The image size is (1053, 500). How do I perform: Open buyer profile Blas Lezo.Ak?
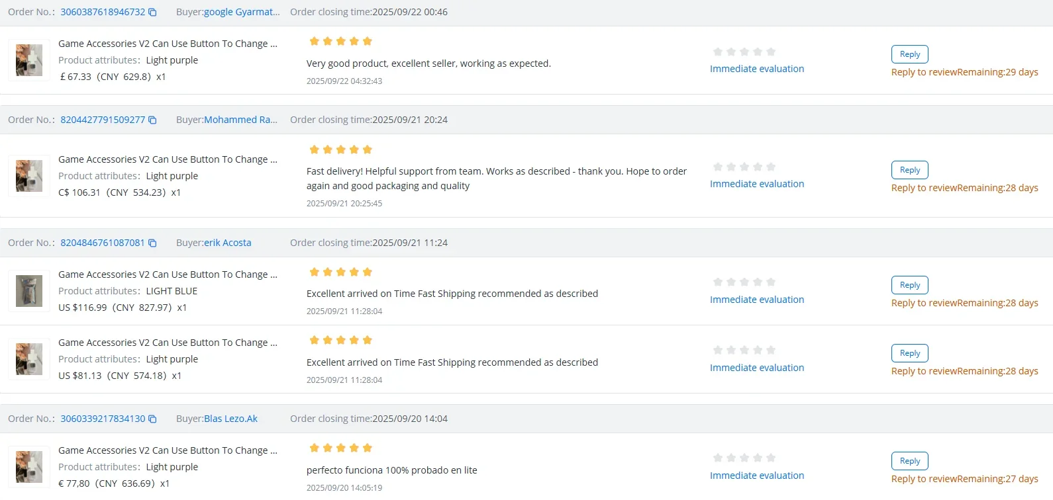pos(230,419)
